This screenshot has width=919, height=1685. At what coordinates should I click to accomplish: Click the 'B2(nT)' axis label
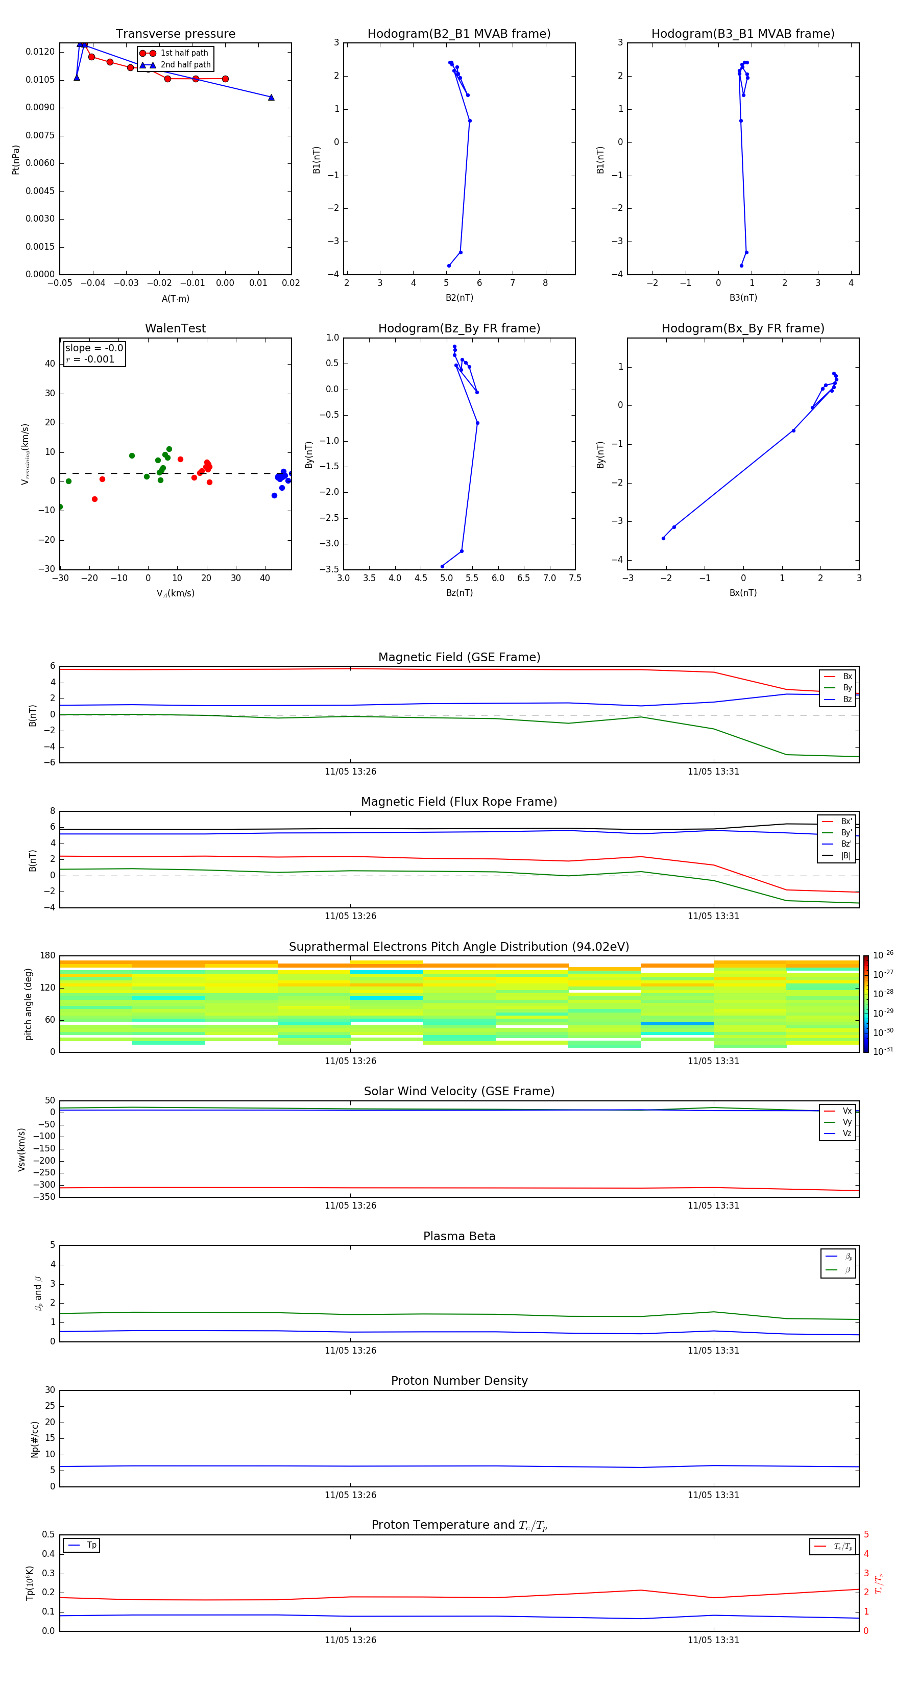pyautogui.click(x=459, y=298)
